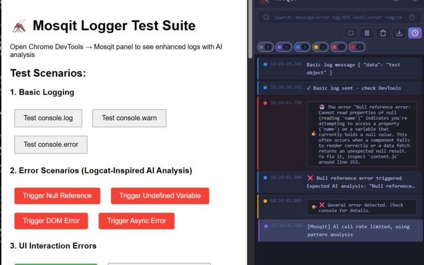Open the AI analysis box of the error log
The height and width of the screenshot is (265, 424).
pyautogui.click(x=362, y=135)
